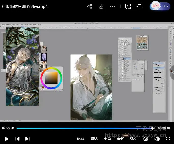174x144 pixels.
Task: Open the 倍速 playback speed menu
Action: point(81,139)
